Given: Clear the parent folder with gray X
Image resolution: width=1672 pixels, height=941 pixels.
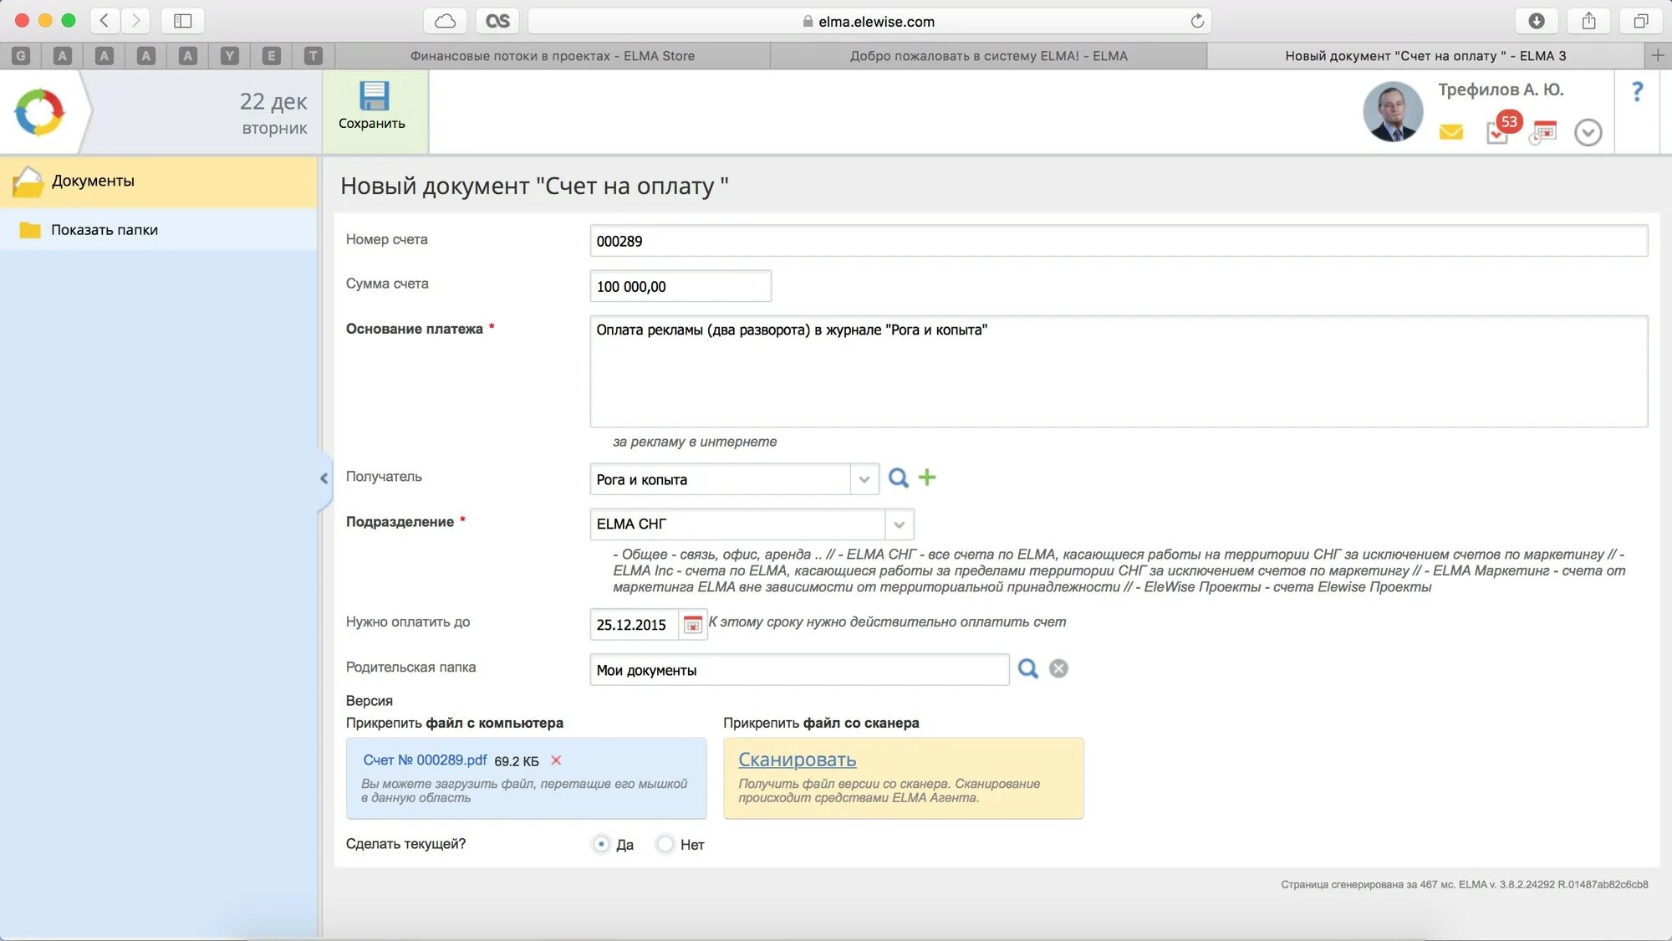Looking at the screenshot, I should [x=1058, y=669].
